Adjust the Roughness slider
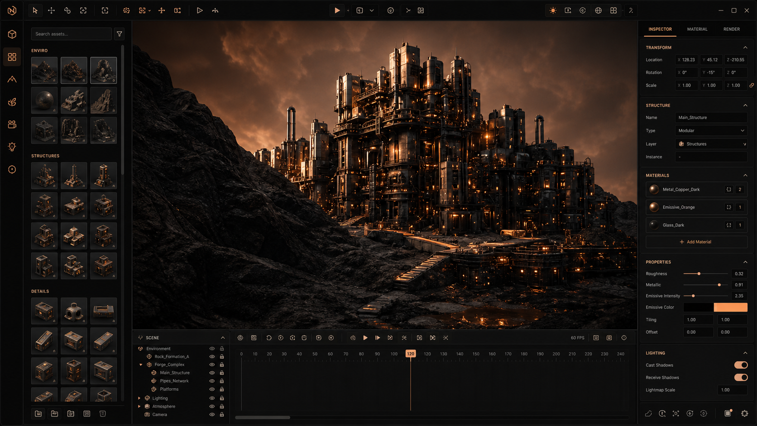757x426 pixels. tap(705, 274)
